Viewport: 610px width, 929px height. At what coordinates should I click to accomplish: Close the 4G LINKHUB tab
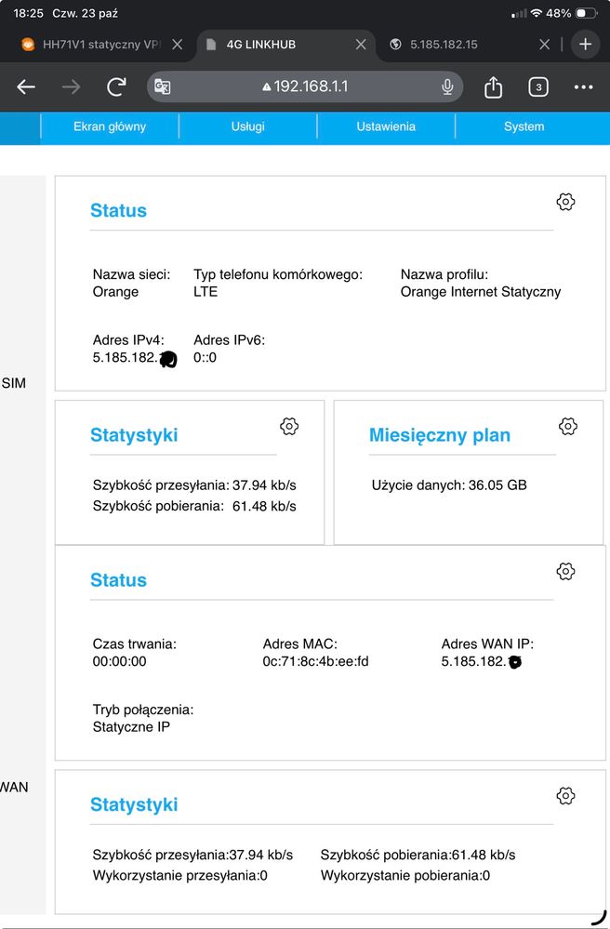(361, 45)
